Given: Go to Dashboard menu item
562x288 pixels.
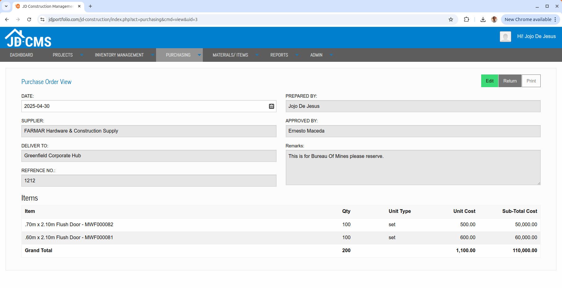Looking at the screenshot, I should (x=21, y=55).
